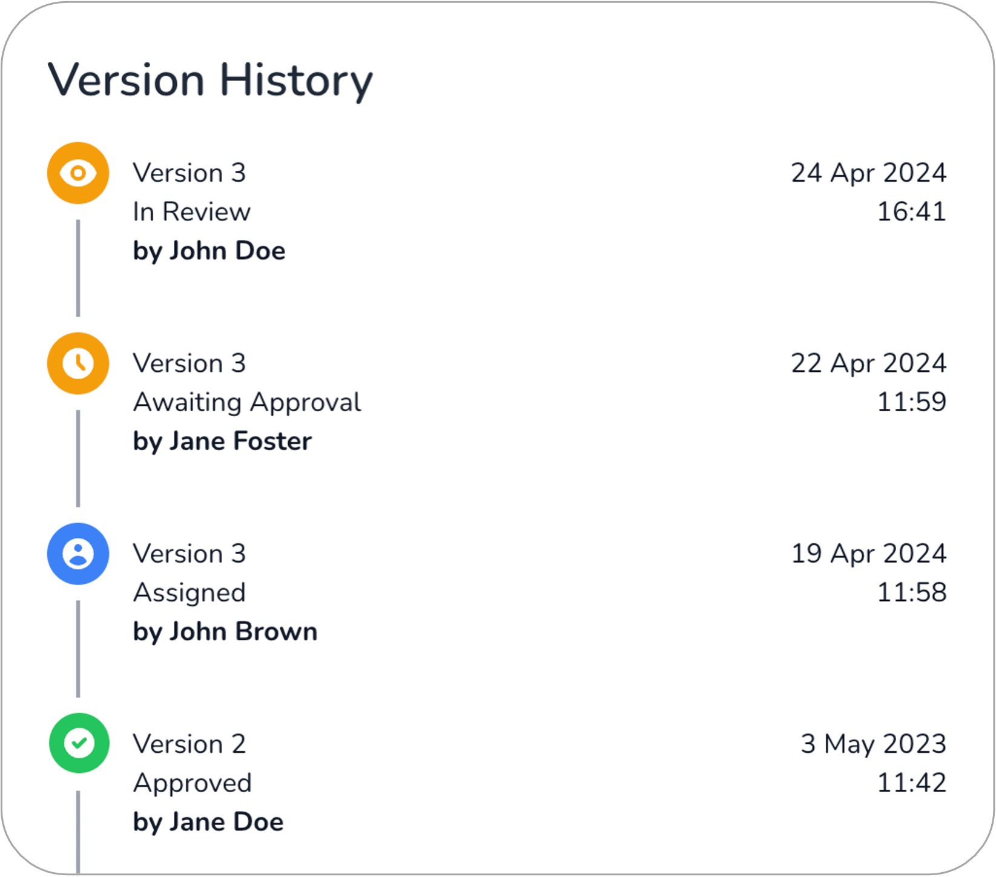Open the Version 2 Approved entry
The width and height of the screenshot is (996, 877).
pos(496,783)
